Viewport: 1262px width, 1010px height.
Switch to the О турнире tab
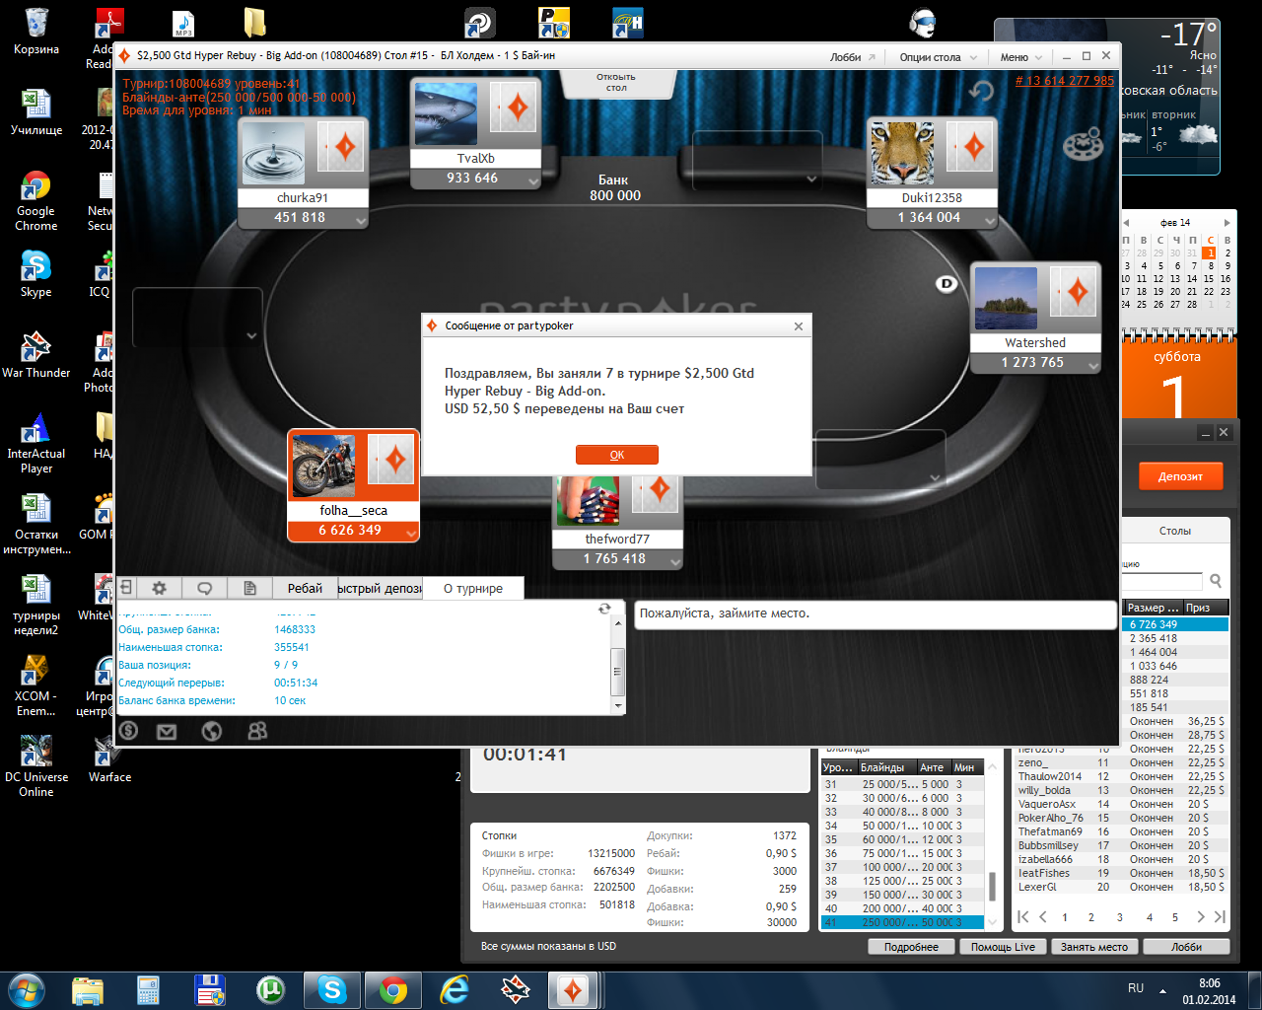pyautogui.click(x=473, y=589)
